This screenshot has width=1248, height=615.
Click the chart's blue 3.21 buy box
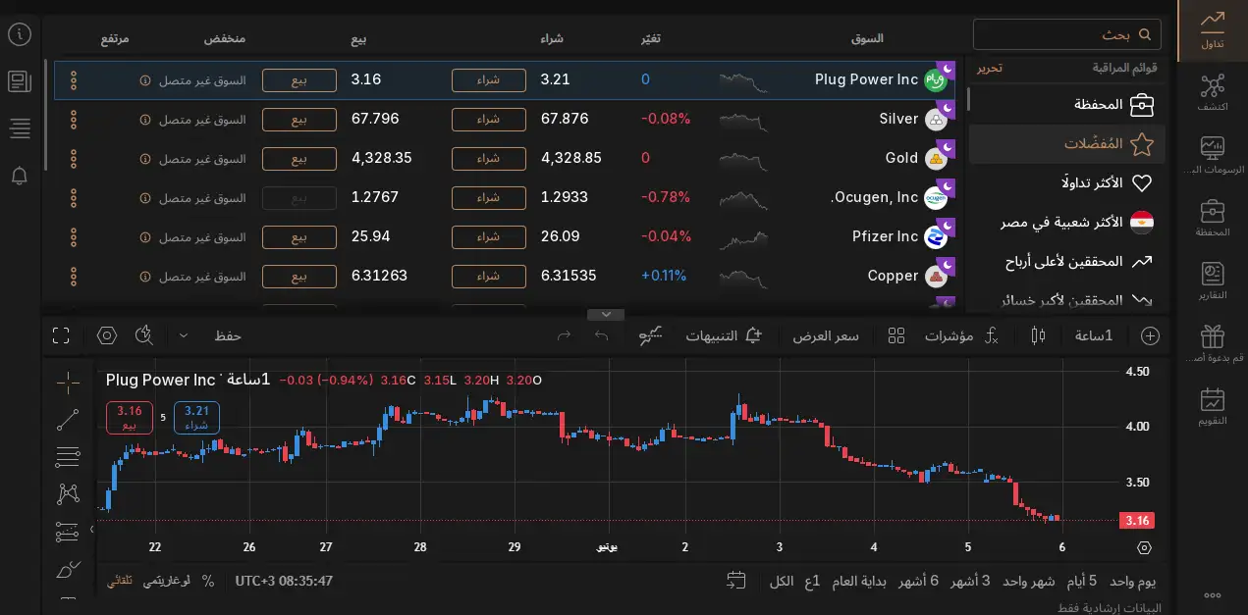[x=196, y=418]
